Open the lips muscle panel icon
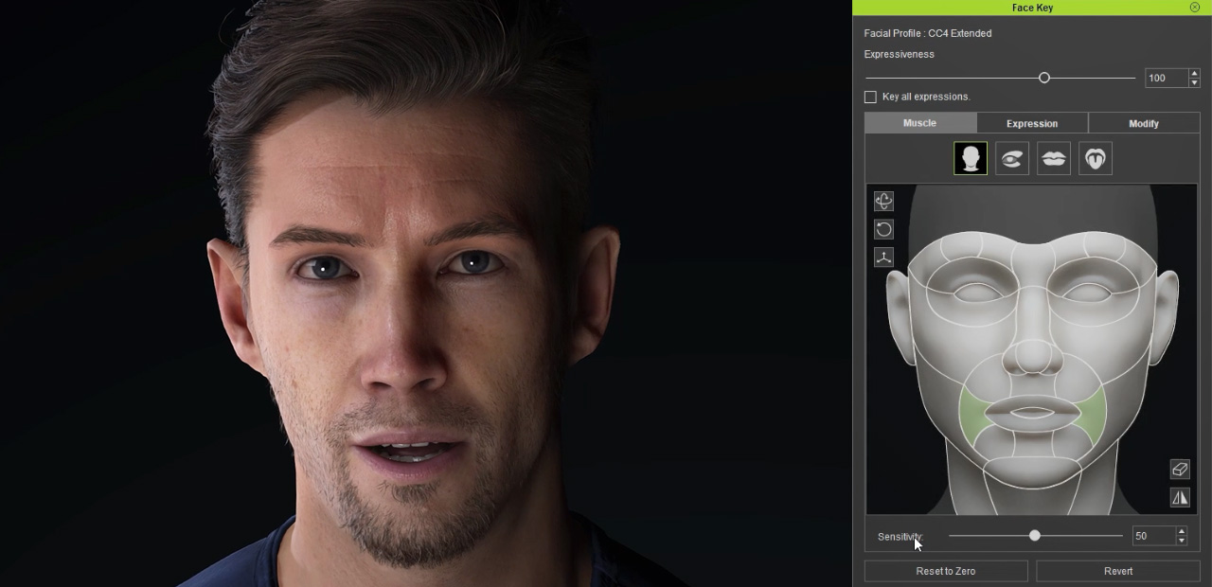Viewport: 1212px width, 587px height. (x=1054, y=159)
